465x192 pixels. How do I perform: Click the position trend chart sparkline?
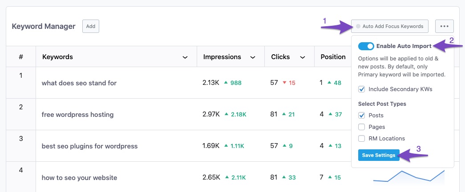point(408,176)
